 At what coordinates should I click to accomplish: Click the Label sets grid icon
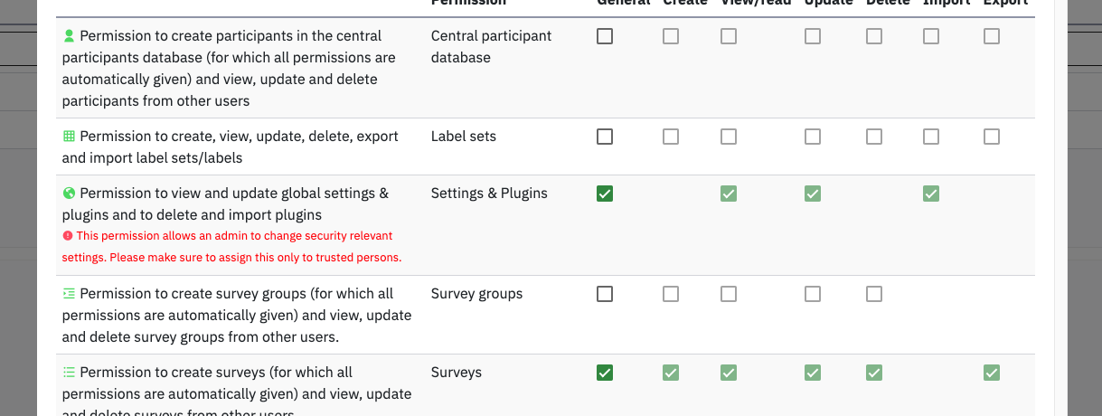click(x=69, y=137)
